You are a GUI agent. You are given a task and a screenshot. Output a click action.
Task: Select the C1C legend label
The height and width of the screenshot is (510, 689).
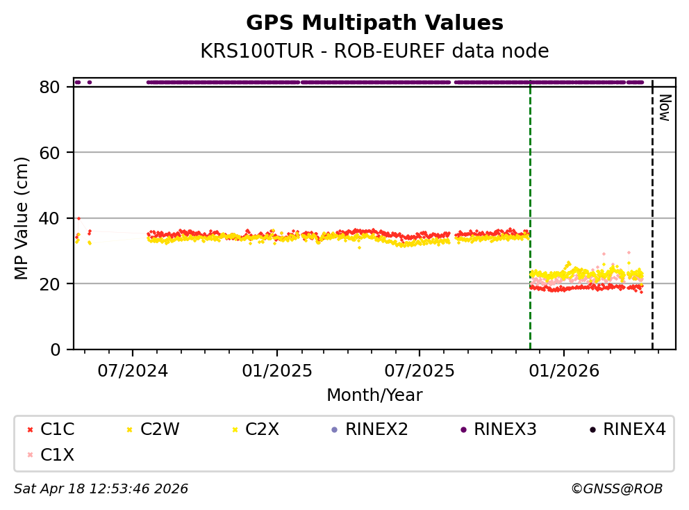coord(58,429)
